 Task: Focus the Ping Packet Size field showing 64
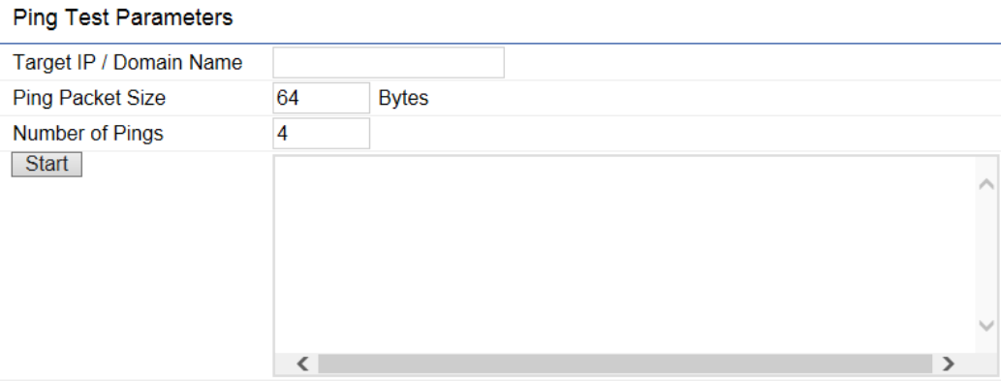point(321,98)
